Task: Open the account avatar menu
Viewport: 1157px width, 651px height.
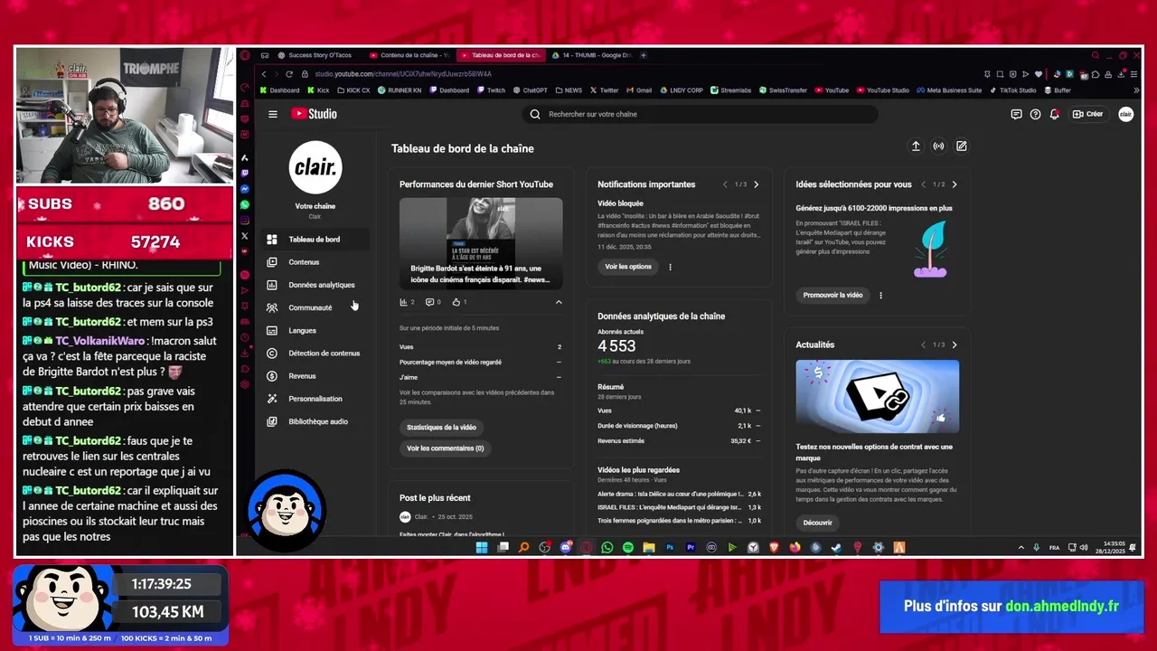Action: point(1125,114)
